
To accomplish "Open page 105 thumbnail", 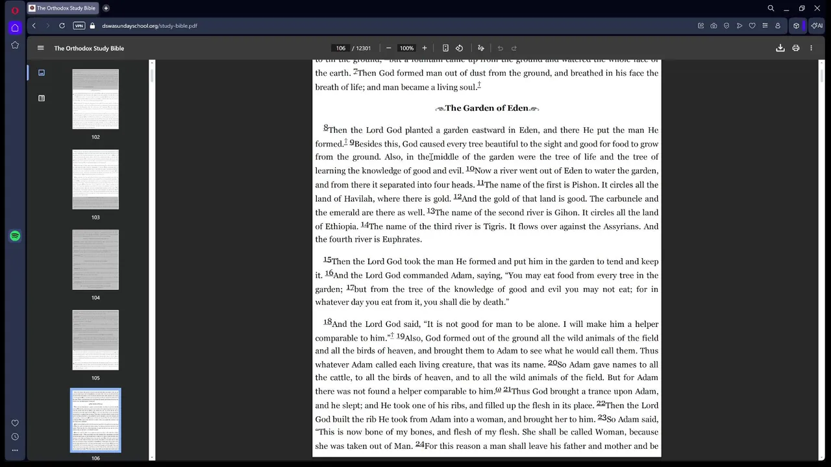I will [95, 341].
